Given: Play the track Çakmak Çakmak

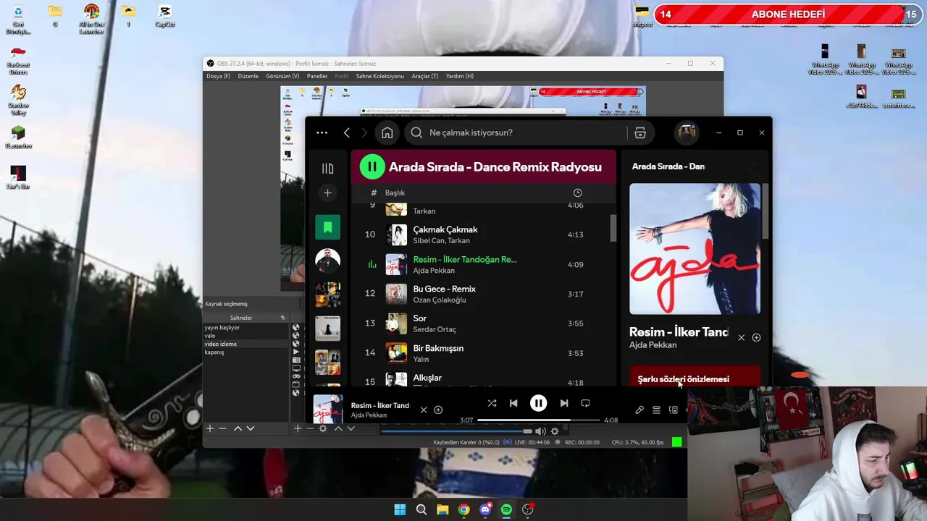Looking at the screenshot, I should coord(483,234).
